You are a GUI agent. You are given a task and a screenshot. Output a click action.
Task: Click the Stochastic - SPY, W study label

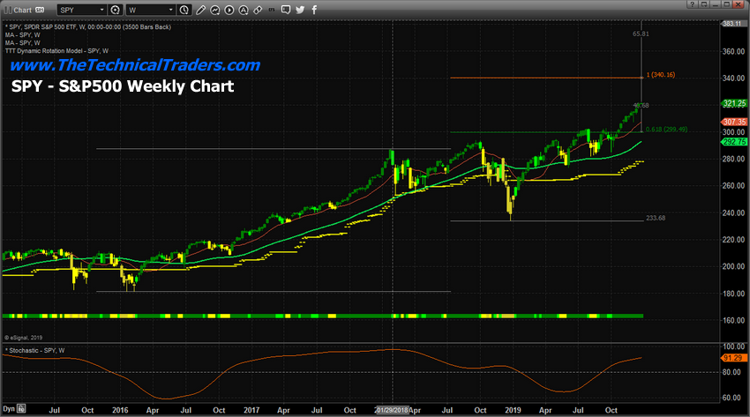[x=35, y=351]
